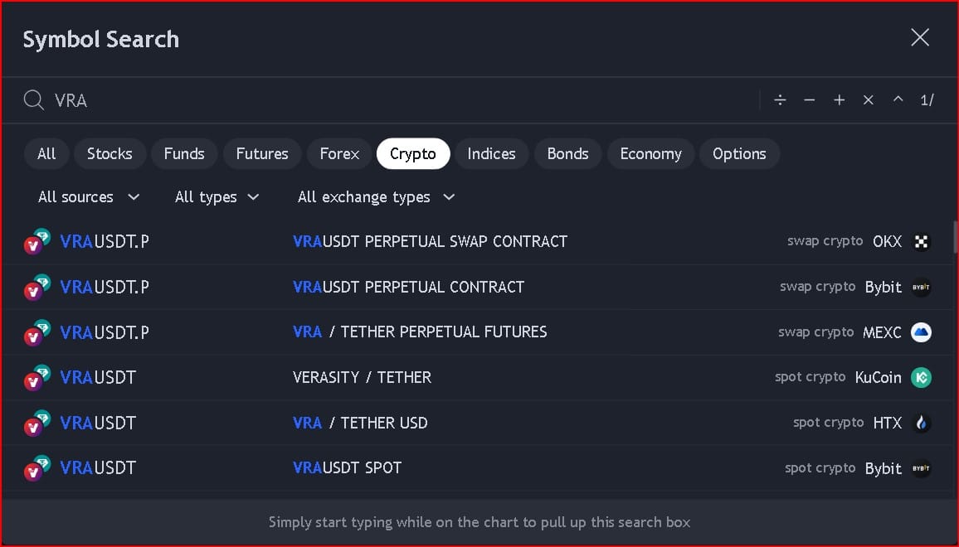
Task: Click the MEXC exchange logo icon
Action: [921, 332]
